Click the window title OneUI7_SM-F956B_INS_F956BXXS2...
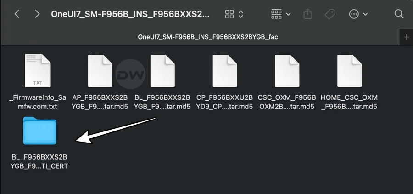Viewport: 413px width, 194px height. pyautogui.click(x=130, y=14)
